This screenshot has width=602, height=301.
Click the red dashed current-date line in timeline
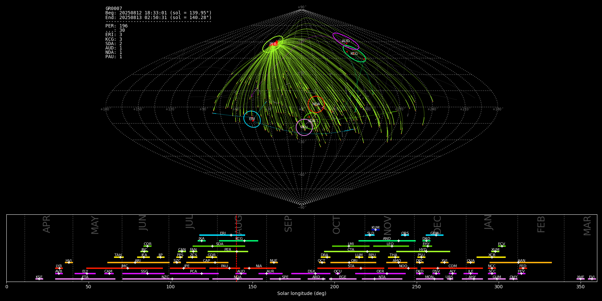236,248
